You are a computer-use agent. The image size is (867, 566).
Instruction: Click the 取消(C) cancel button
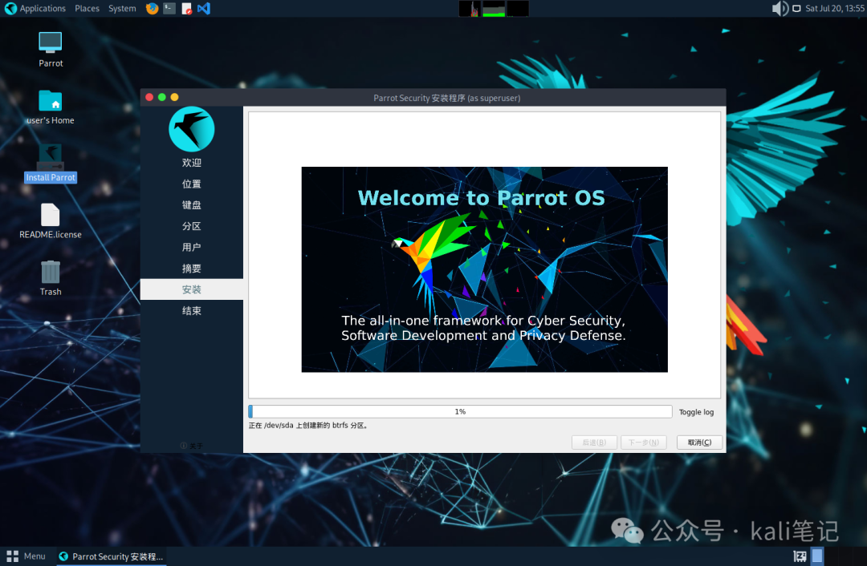[x=699, y=443]
